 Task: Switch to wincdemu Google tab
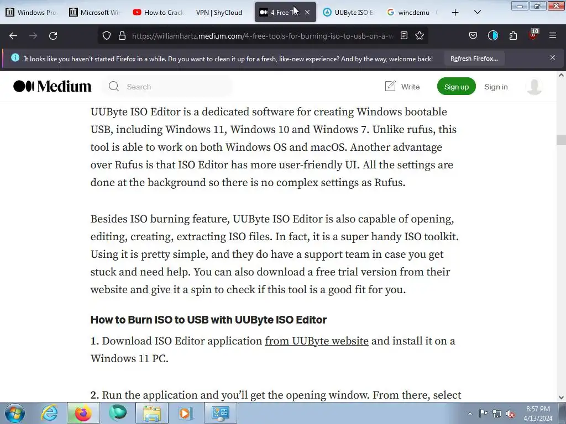click(412, 12)
